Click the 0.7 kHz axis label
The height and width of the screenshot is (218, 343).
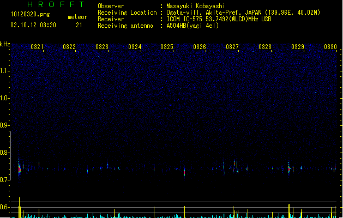(4, 180)
